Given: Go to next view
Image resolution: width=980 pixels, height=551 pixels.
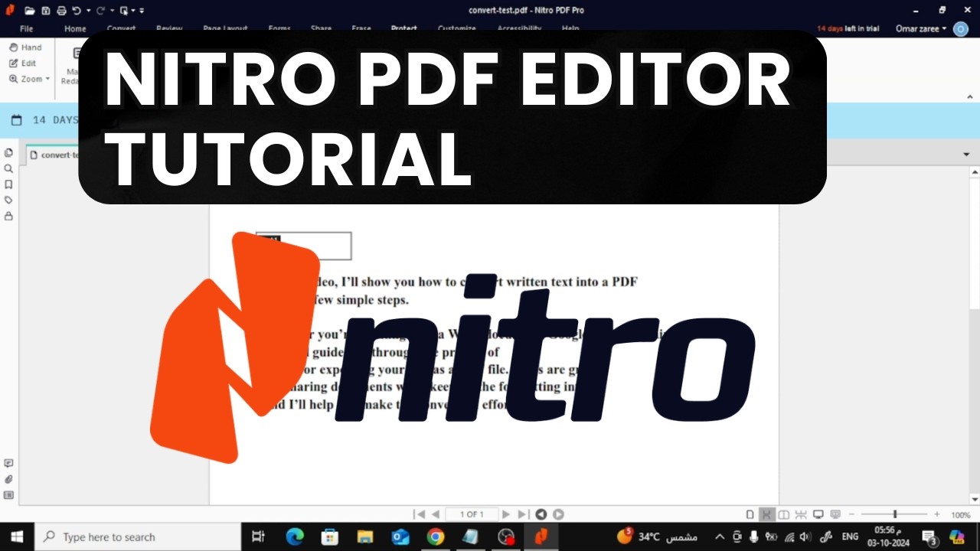Looking at the screenshot, I should click(558, 514).
